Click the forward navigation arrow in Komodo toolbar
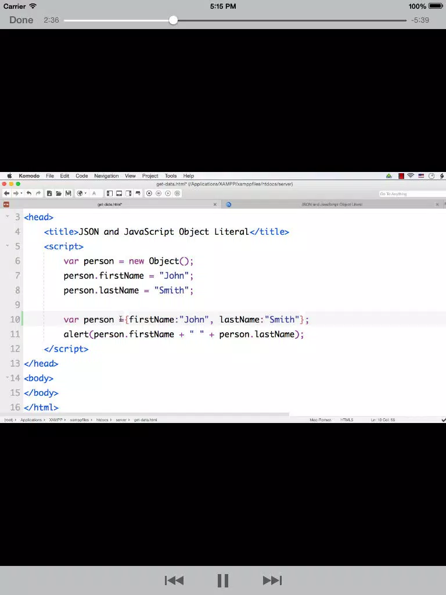This screenshot has width=446, height=595. click(x=16, y=193)
